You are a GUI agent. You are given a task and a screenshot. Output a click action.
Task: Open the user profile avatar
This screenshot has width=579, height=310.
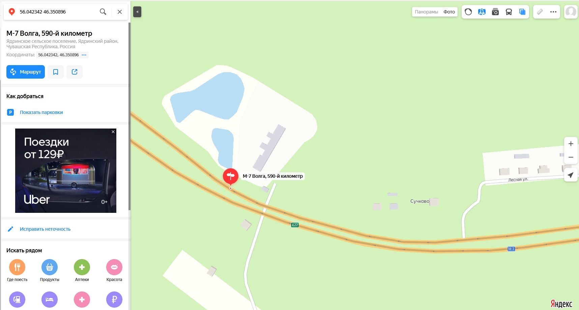[571, 12]
